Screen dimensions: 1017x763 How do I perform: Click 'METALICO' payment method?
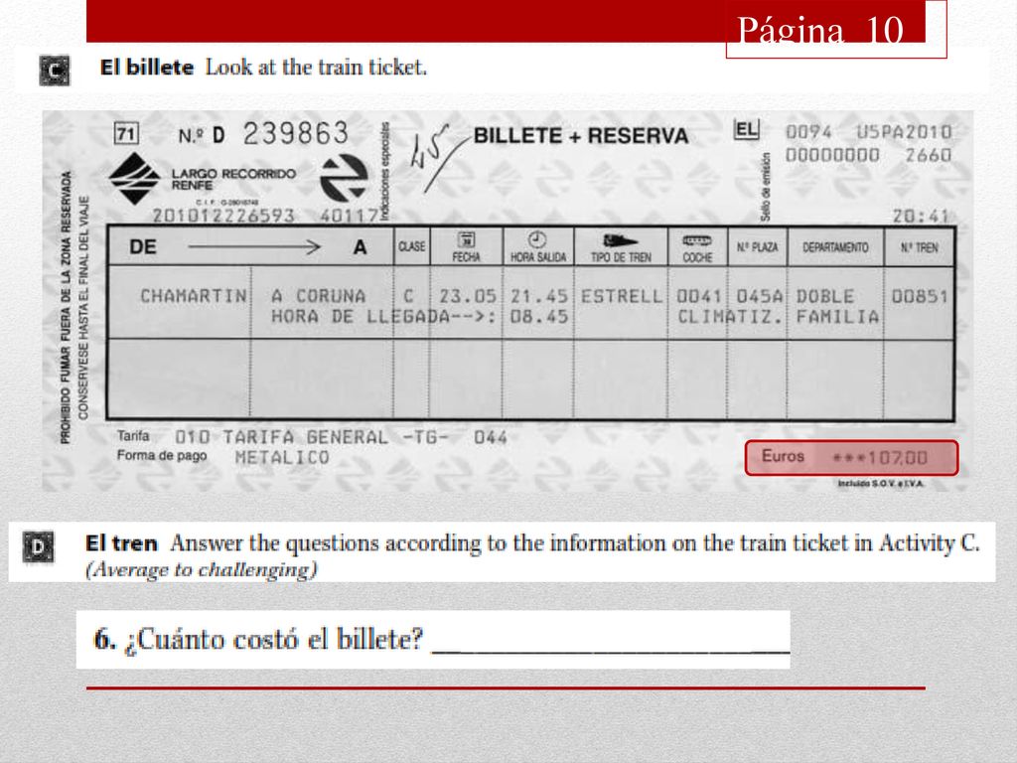(x=282, y=457)
